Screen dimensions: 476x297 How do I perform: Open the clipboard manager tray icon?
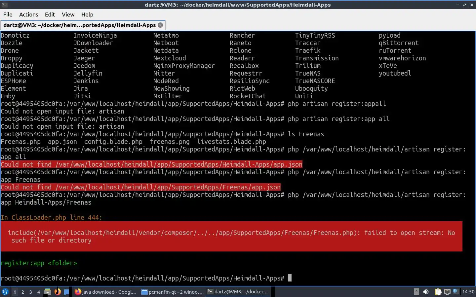click(x=438, y=292)
